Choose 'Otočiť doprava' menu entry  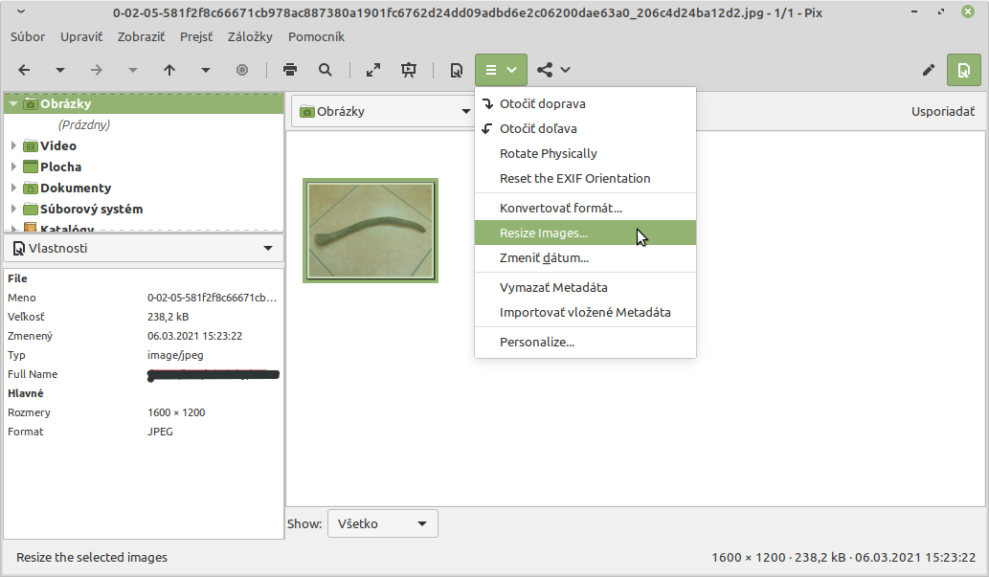pos(542,103)
